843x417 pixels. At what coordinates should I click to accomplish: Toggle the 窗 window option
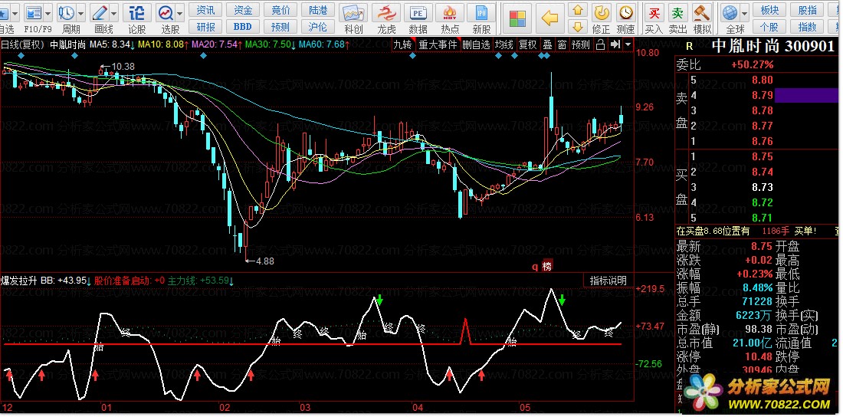[562, 44]
